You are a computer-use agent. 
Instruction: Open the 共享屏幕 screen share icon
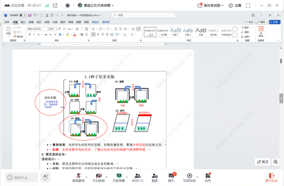click(119, 176)
